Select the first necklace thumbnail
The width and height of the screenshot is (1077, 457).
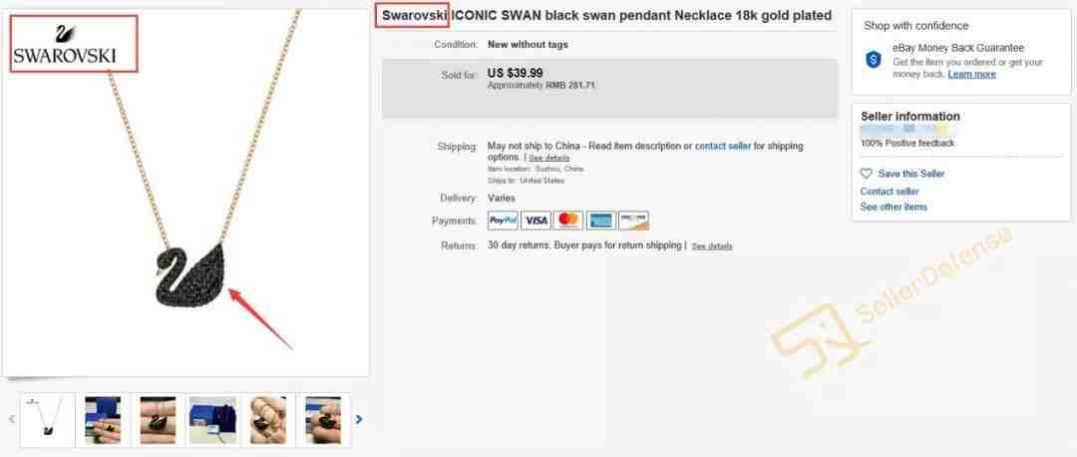click(48, 420)
